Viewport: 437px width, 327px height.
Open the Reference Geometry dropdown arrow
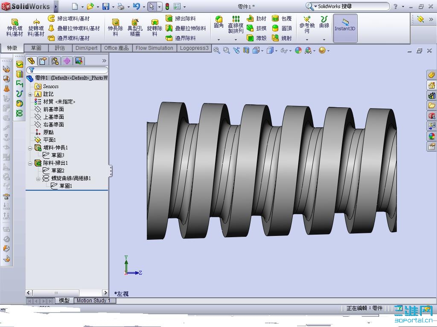[307, 40]
